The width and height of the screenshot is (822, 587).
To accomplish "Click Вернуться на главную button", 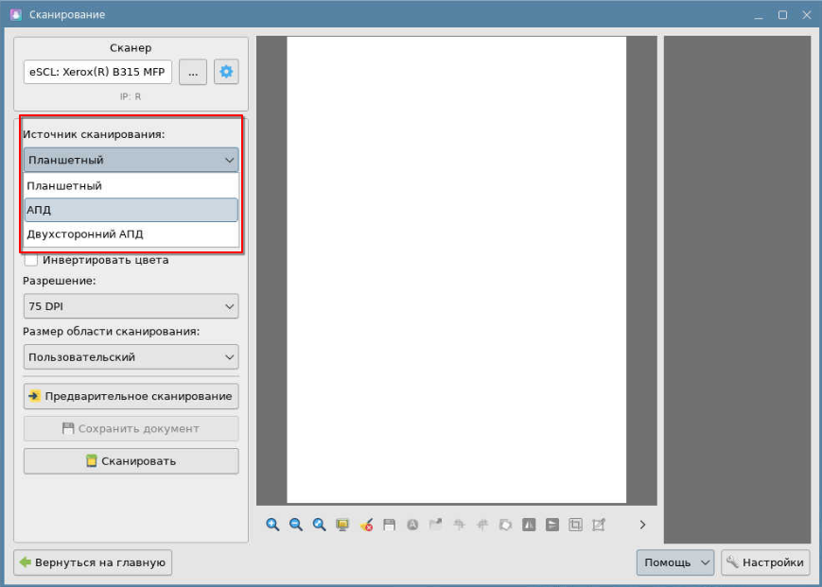I will coord(93,562).
